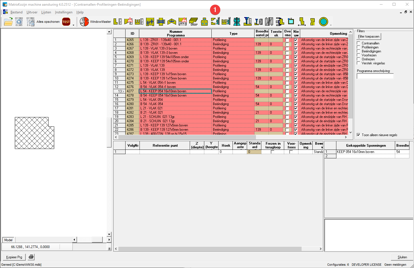The image size is (414, 268).
Task: Click the yellow comb profile with list icon
Action: [x=139, y=22]
